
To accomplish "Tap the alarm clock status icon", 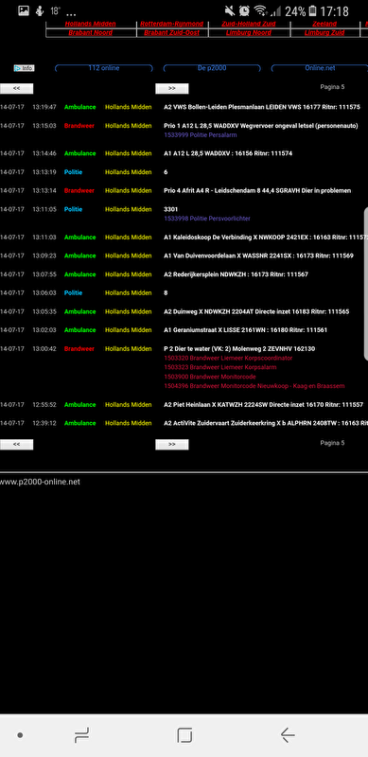I will (x=245, y=10).
